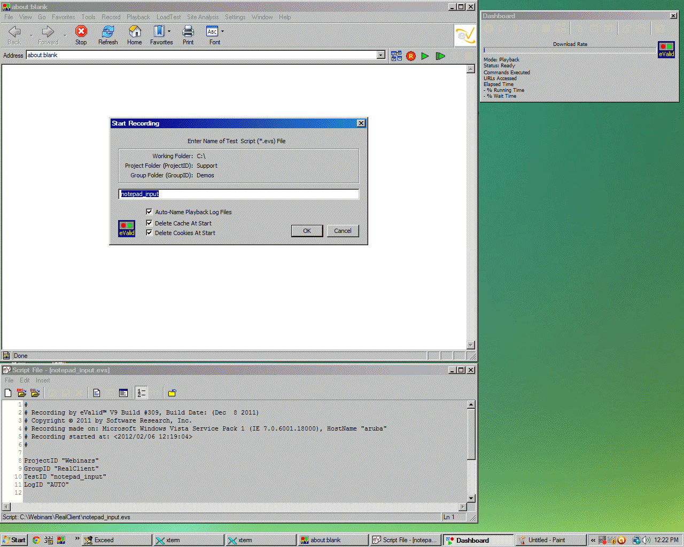Open the Settings menu
This screenshot has width=684, height=547.
pos(235,17)
